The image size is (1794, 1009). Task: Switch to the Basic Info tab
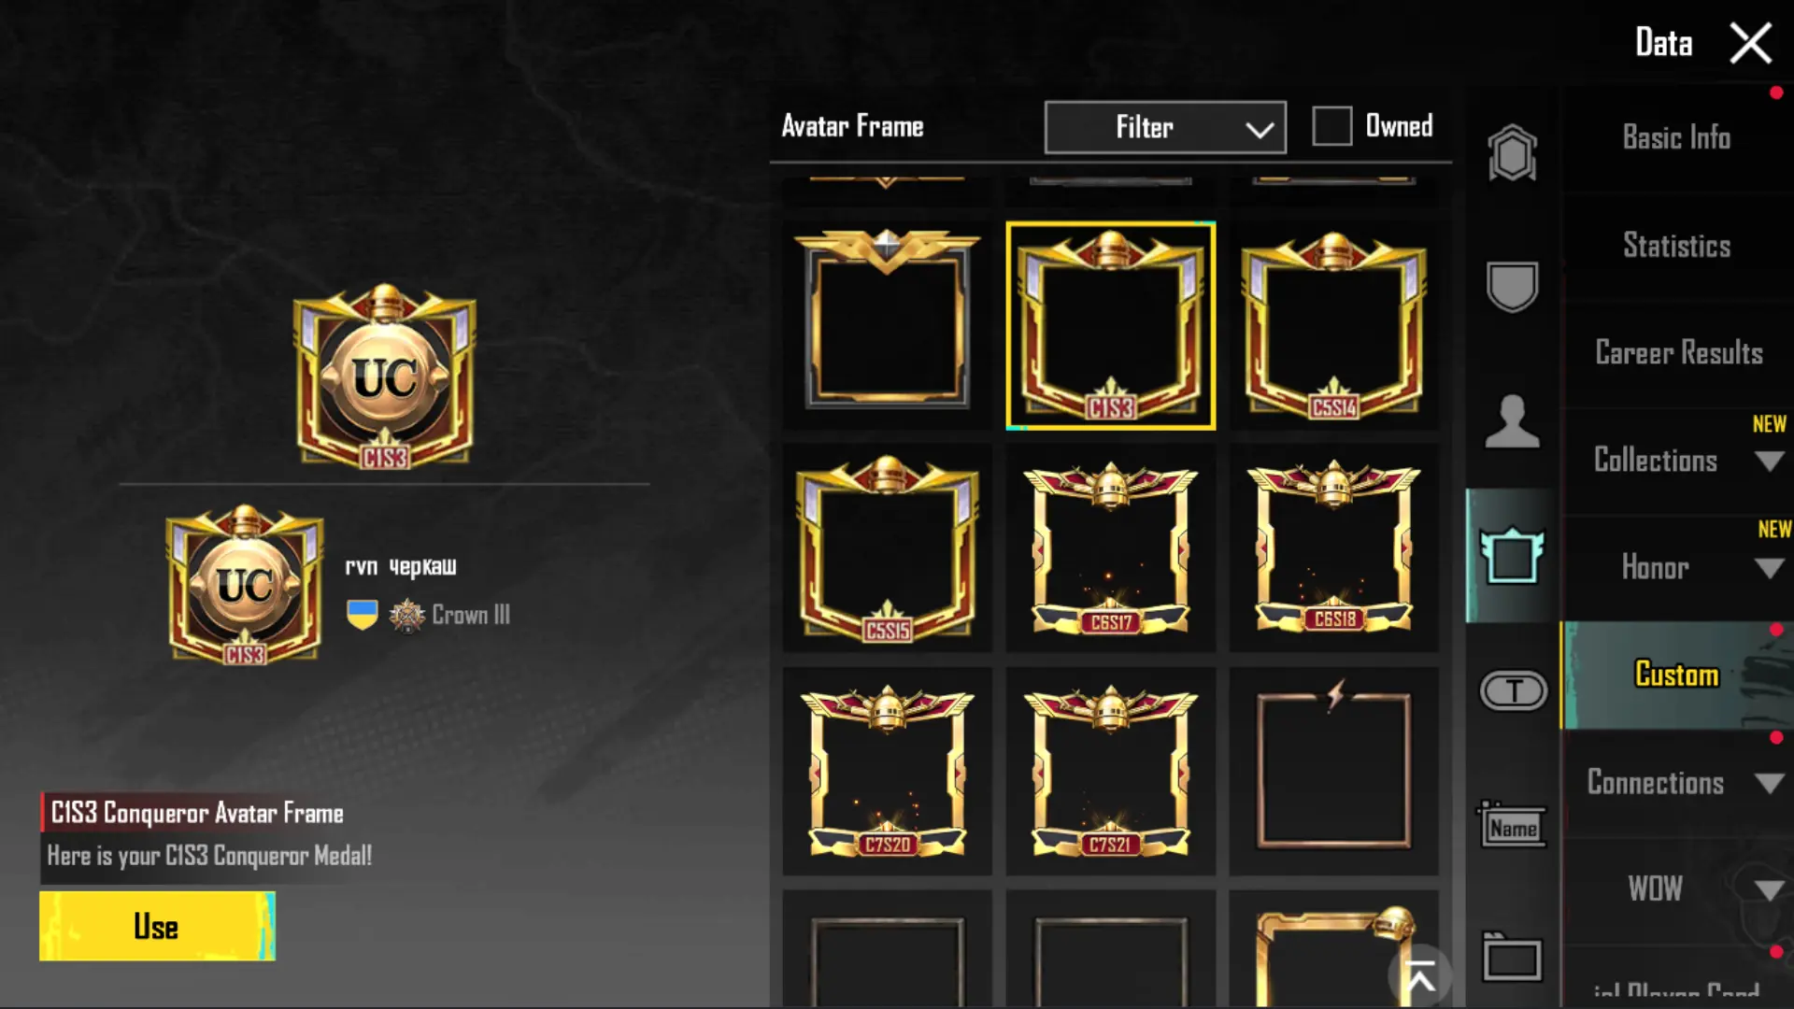pyautogui.click(x=1677, y=138)
